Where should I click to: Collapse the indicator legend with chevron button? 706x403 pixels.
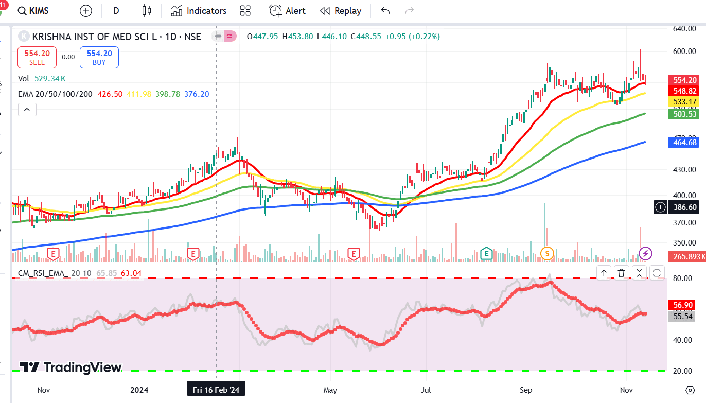pyautogui.click(x=27, y=109)
